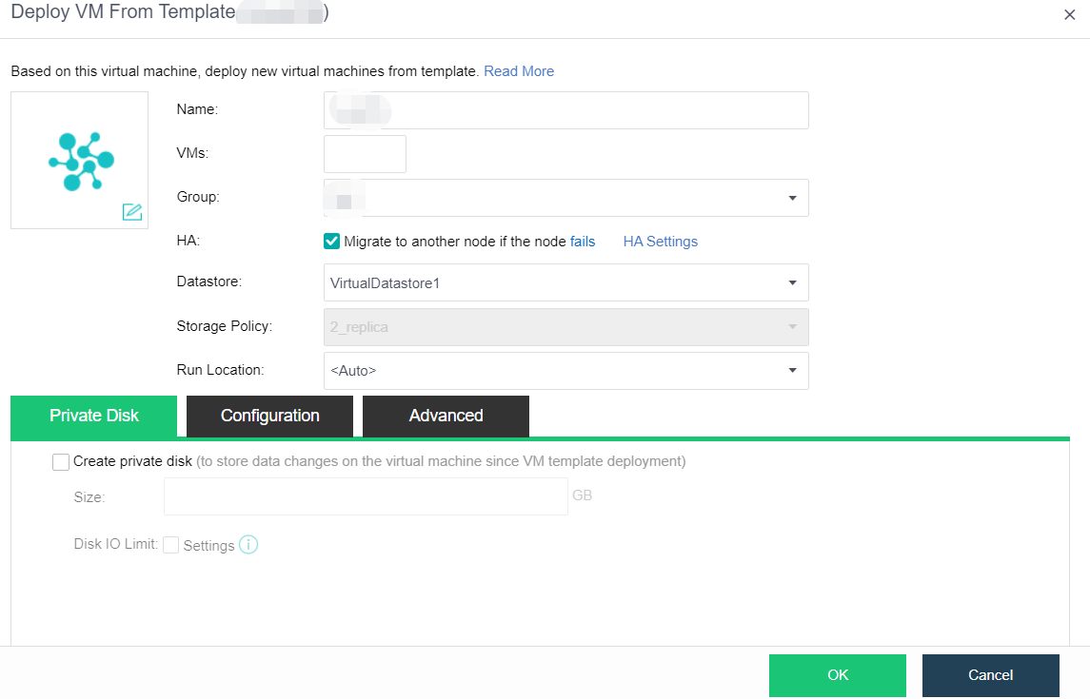The image size is (1090, 699).
Task: Focus the VMs count input field
Action: pyautogui.click(x=365, y=154)
